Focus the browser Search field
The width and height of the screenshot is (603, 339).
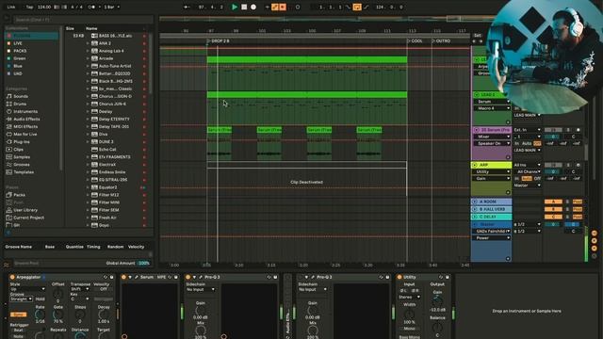[x=83, y=19]
